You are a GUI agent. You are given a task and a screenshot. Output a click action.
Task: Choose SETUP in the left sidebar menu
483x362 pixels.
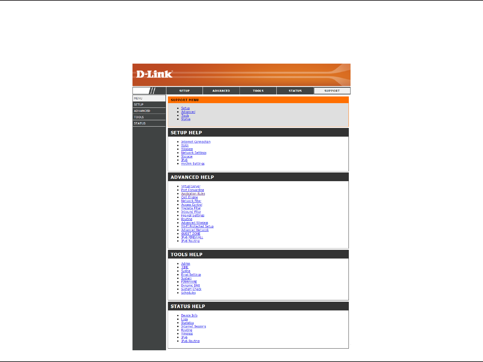(149, 105)
